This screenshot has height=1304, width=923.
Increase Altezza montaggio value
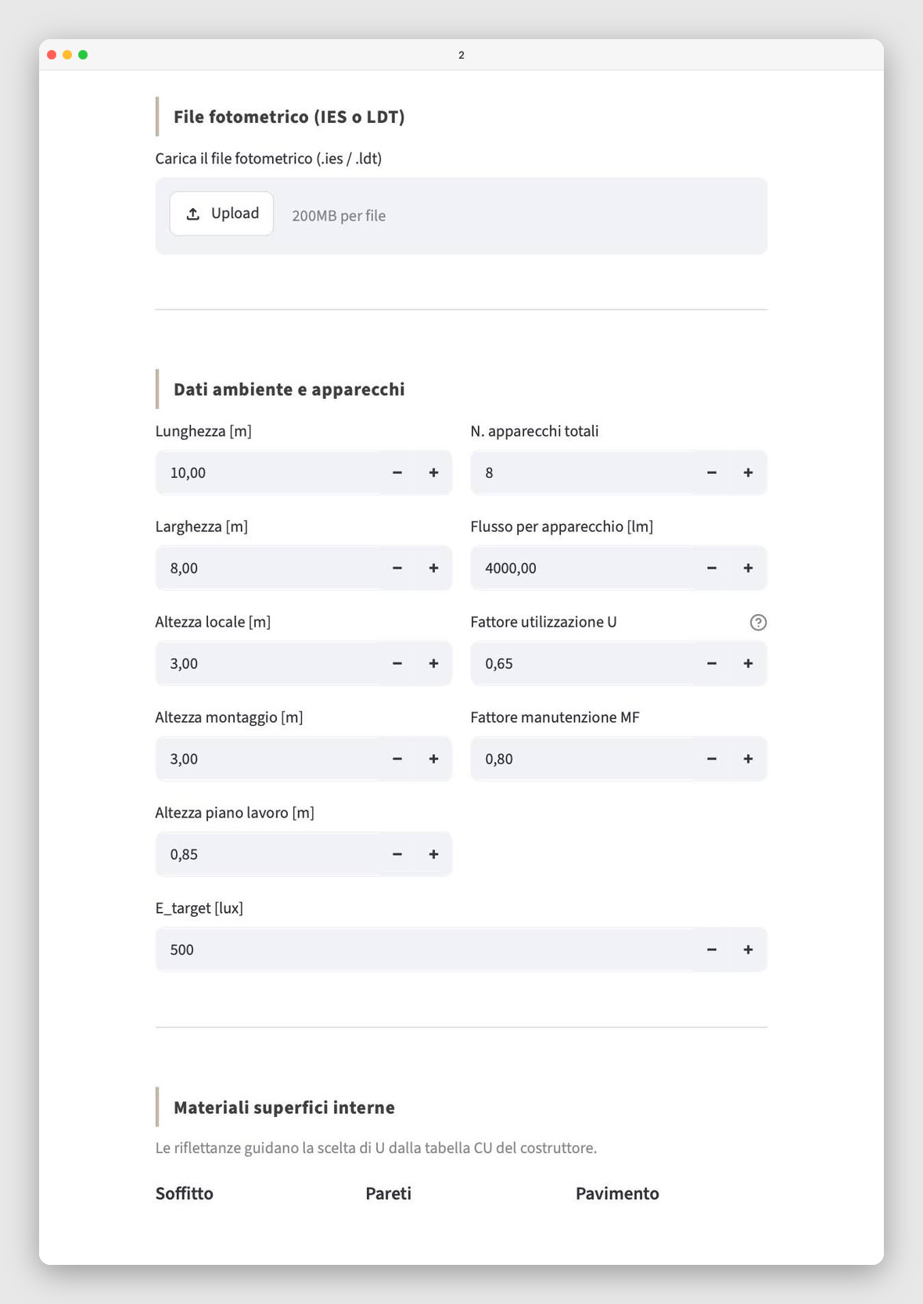433,759
